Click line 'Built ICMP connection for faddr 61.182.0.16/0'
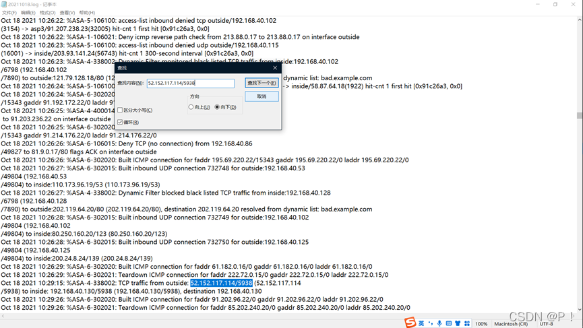 coord(186,267)
